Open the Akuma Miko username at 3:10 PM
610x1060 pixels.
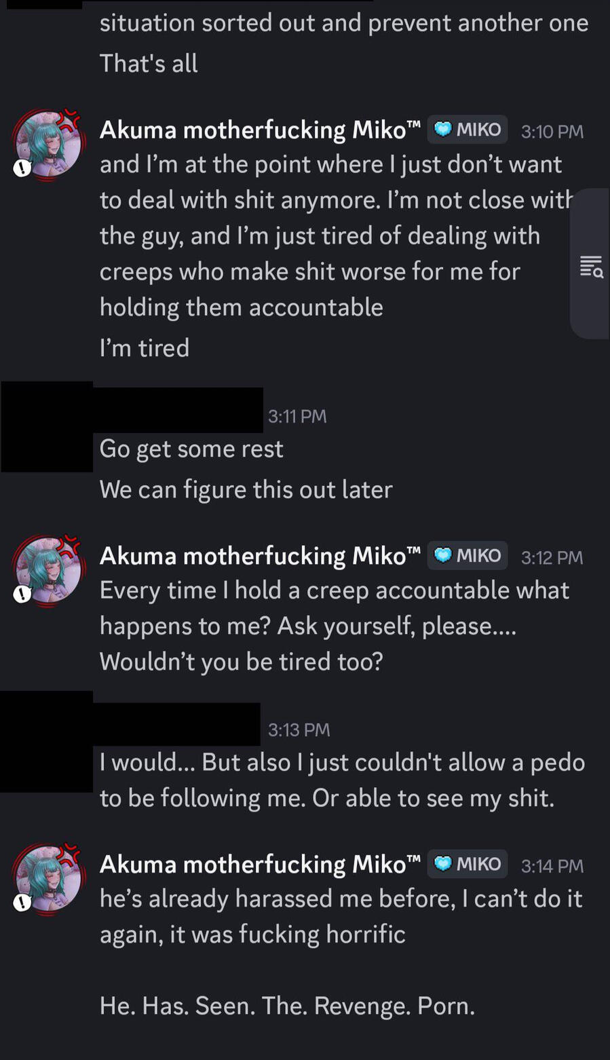tap(260, 130)
